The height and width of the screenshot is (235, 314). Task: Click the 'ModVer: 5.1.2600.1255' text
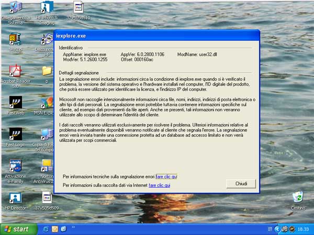click(x=85, y=60)
